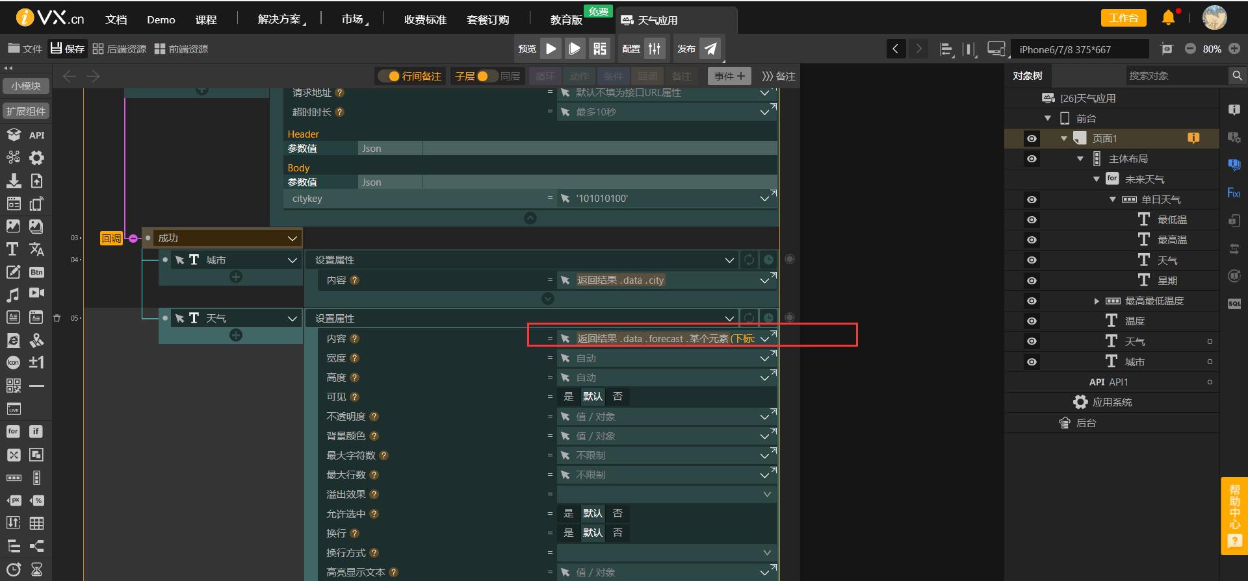Expand the 最高最低温度 tree node
This screenshot has height=581, width=1248.
[1097, 301]
